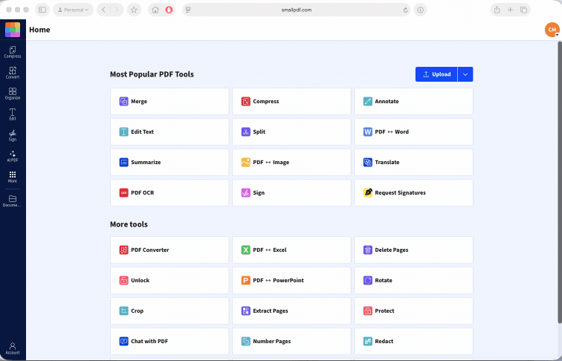The width and height of the screenshot is (562, 361).
Task: Click the page vertical scrollbar
Action: click(560, 183)
